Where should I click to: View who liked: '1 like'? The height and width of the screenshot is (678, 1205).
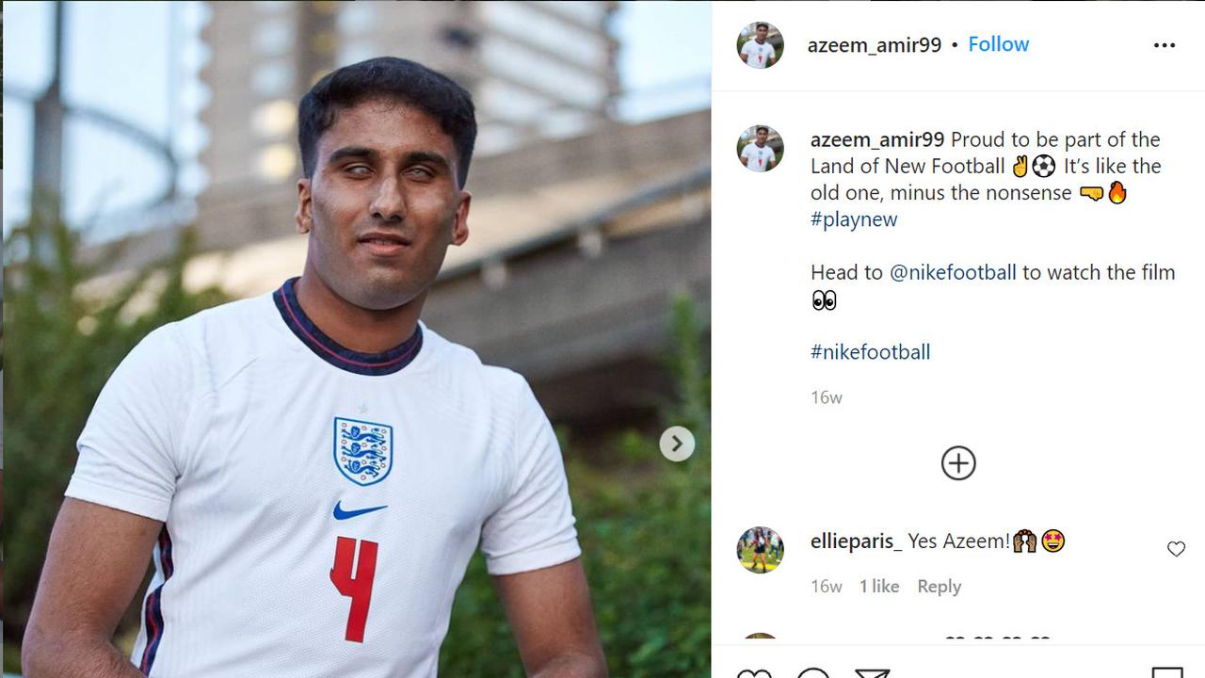tap(879, 587)
